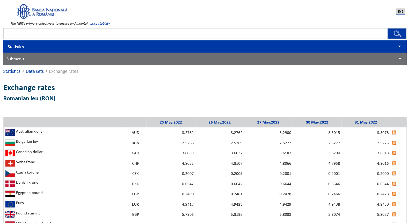Go to Statistics in the breadcrumb

pyautogui.click(x=12, y=71)
